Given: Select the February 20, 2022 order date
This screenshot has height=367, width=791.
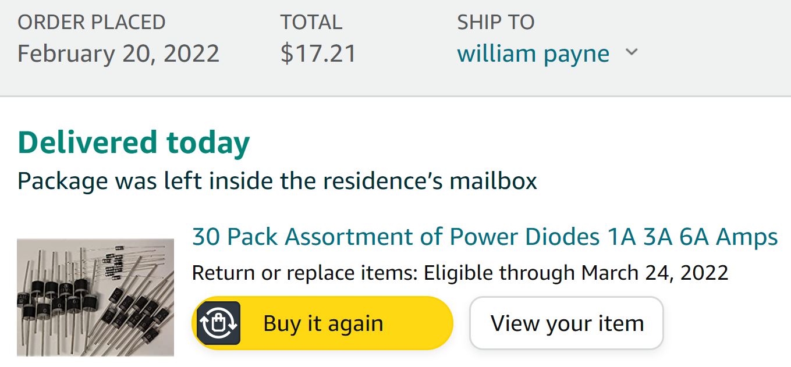Looking at the screenshot, I should [x=118, y=54].
